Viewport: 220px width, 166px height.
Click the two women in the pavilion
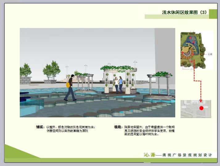(118, 85)
